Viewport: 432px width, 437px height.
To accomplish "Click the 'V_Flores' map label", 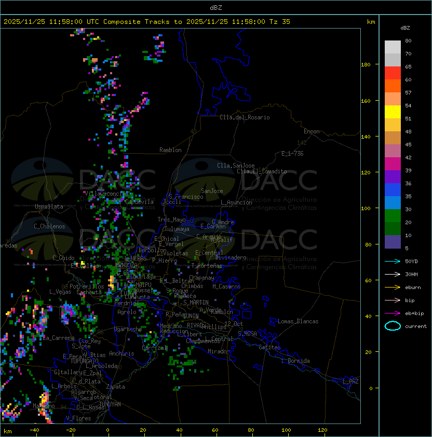I will pyautogui.click(x=78, y=418).
